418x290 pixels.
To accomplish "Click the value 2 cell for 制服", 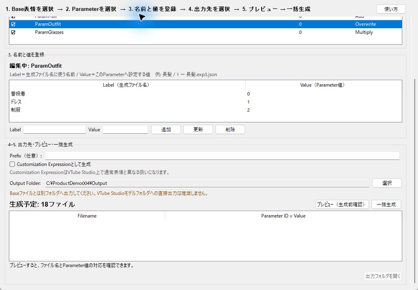I will pos(249,110).
